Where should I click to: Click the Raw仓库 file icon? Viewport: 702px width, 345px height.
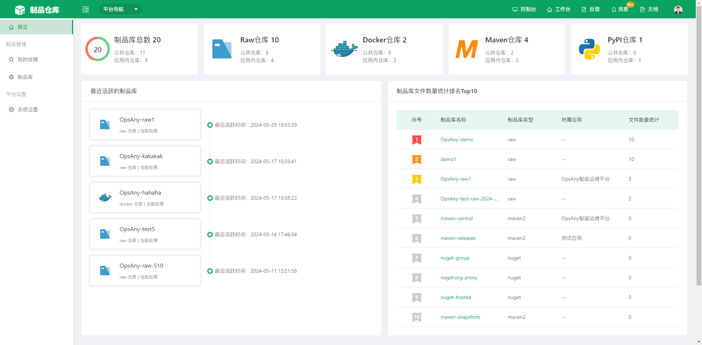coord(222,49)
